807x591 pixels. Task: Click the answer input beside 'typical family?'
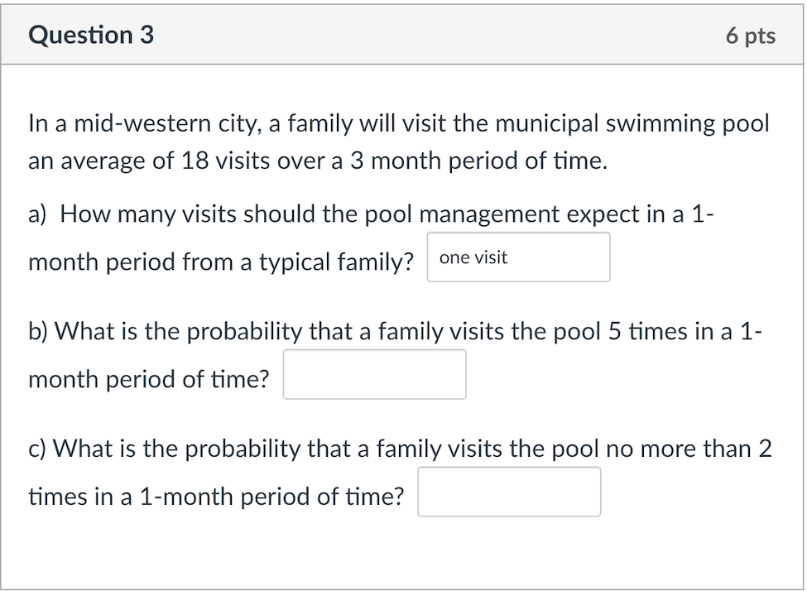(518, 257)
